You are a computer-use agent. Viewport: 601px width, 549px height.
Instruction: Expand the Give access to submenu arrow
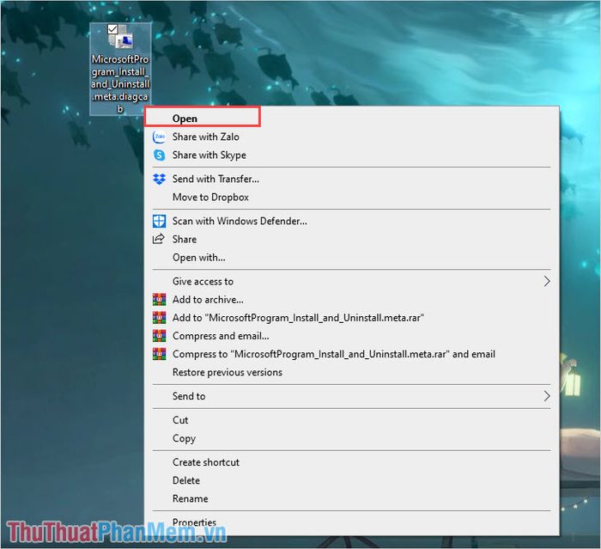(x=547, y=282)
